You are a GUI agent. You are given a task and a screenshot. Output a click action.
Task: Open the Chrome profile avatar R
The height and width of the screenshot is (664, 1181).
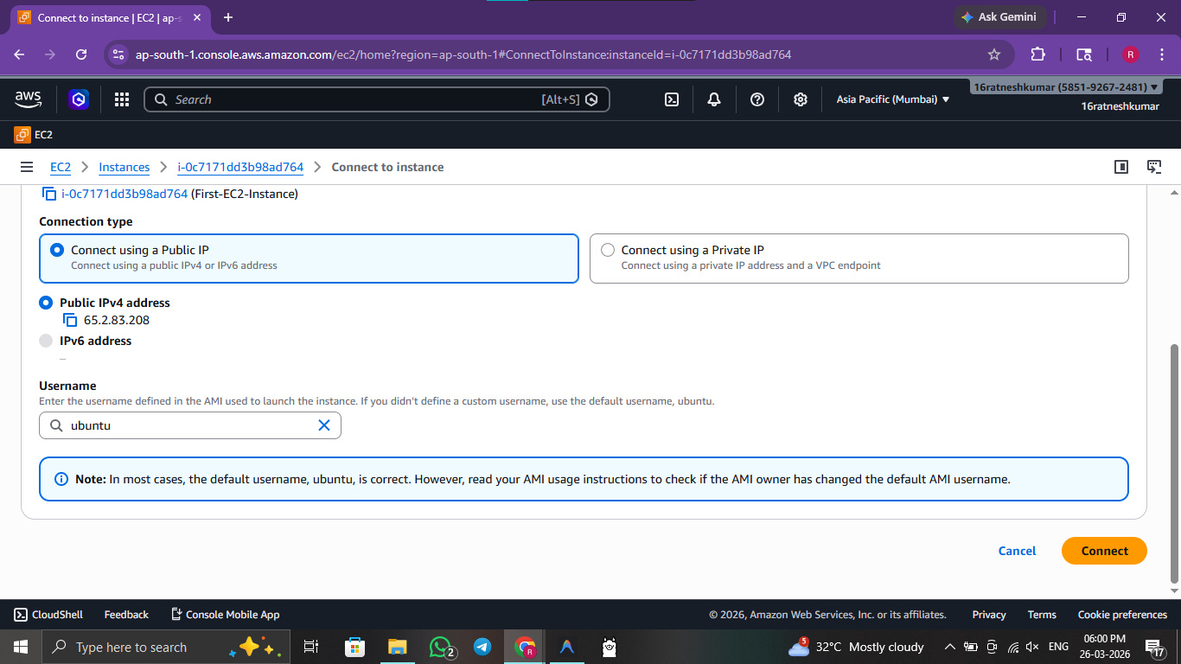pyautogui.click(x=1130, y=54)
